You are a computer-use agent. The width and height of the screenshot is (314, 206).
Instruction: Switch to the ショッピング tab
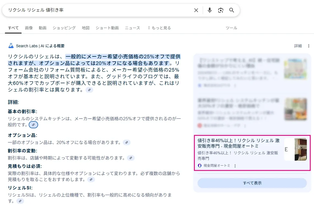tap(64, 28)
